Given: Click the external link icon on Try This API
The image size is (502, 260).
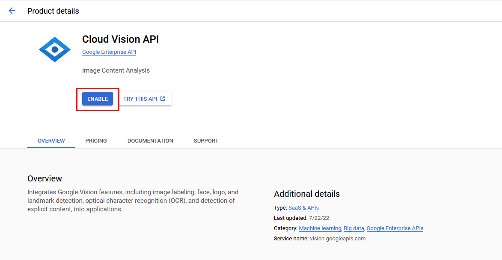Looking at the screenshot, I should tap(163, 99).
